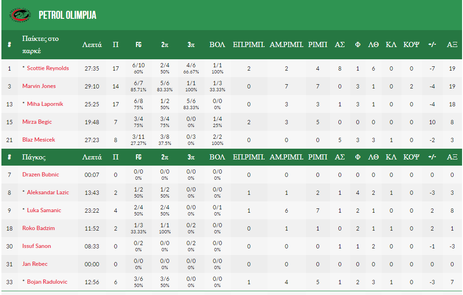The width and height of the screenshot is (463, 295).
Task: Open Jan Rebec player link
Action: (35, 264)
